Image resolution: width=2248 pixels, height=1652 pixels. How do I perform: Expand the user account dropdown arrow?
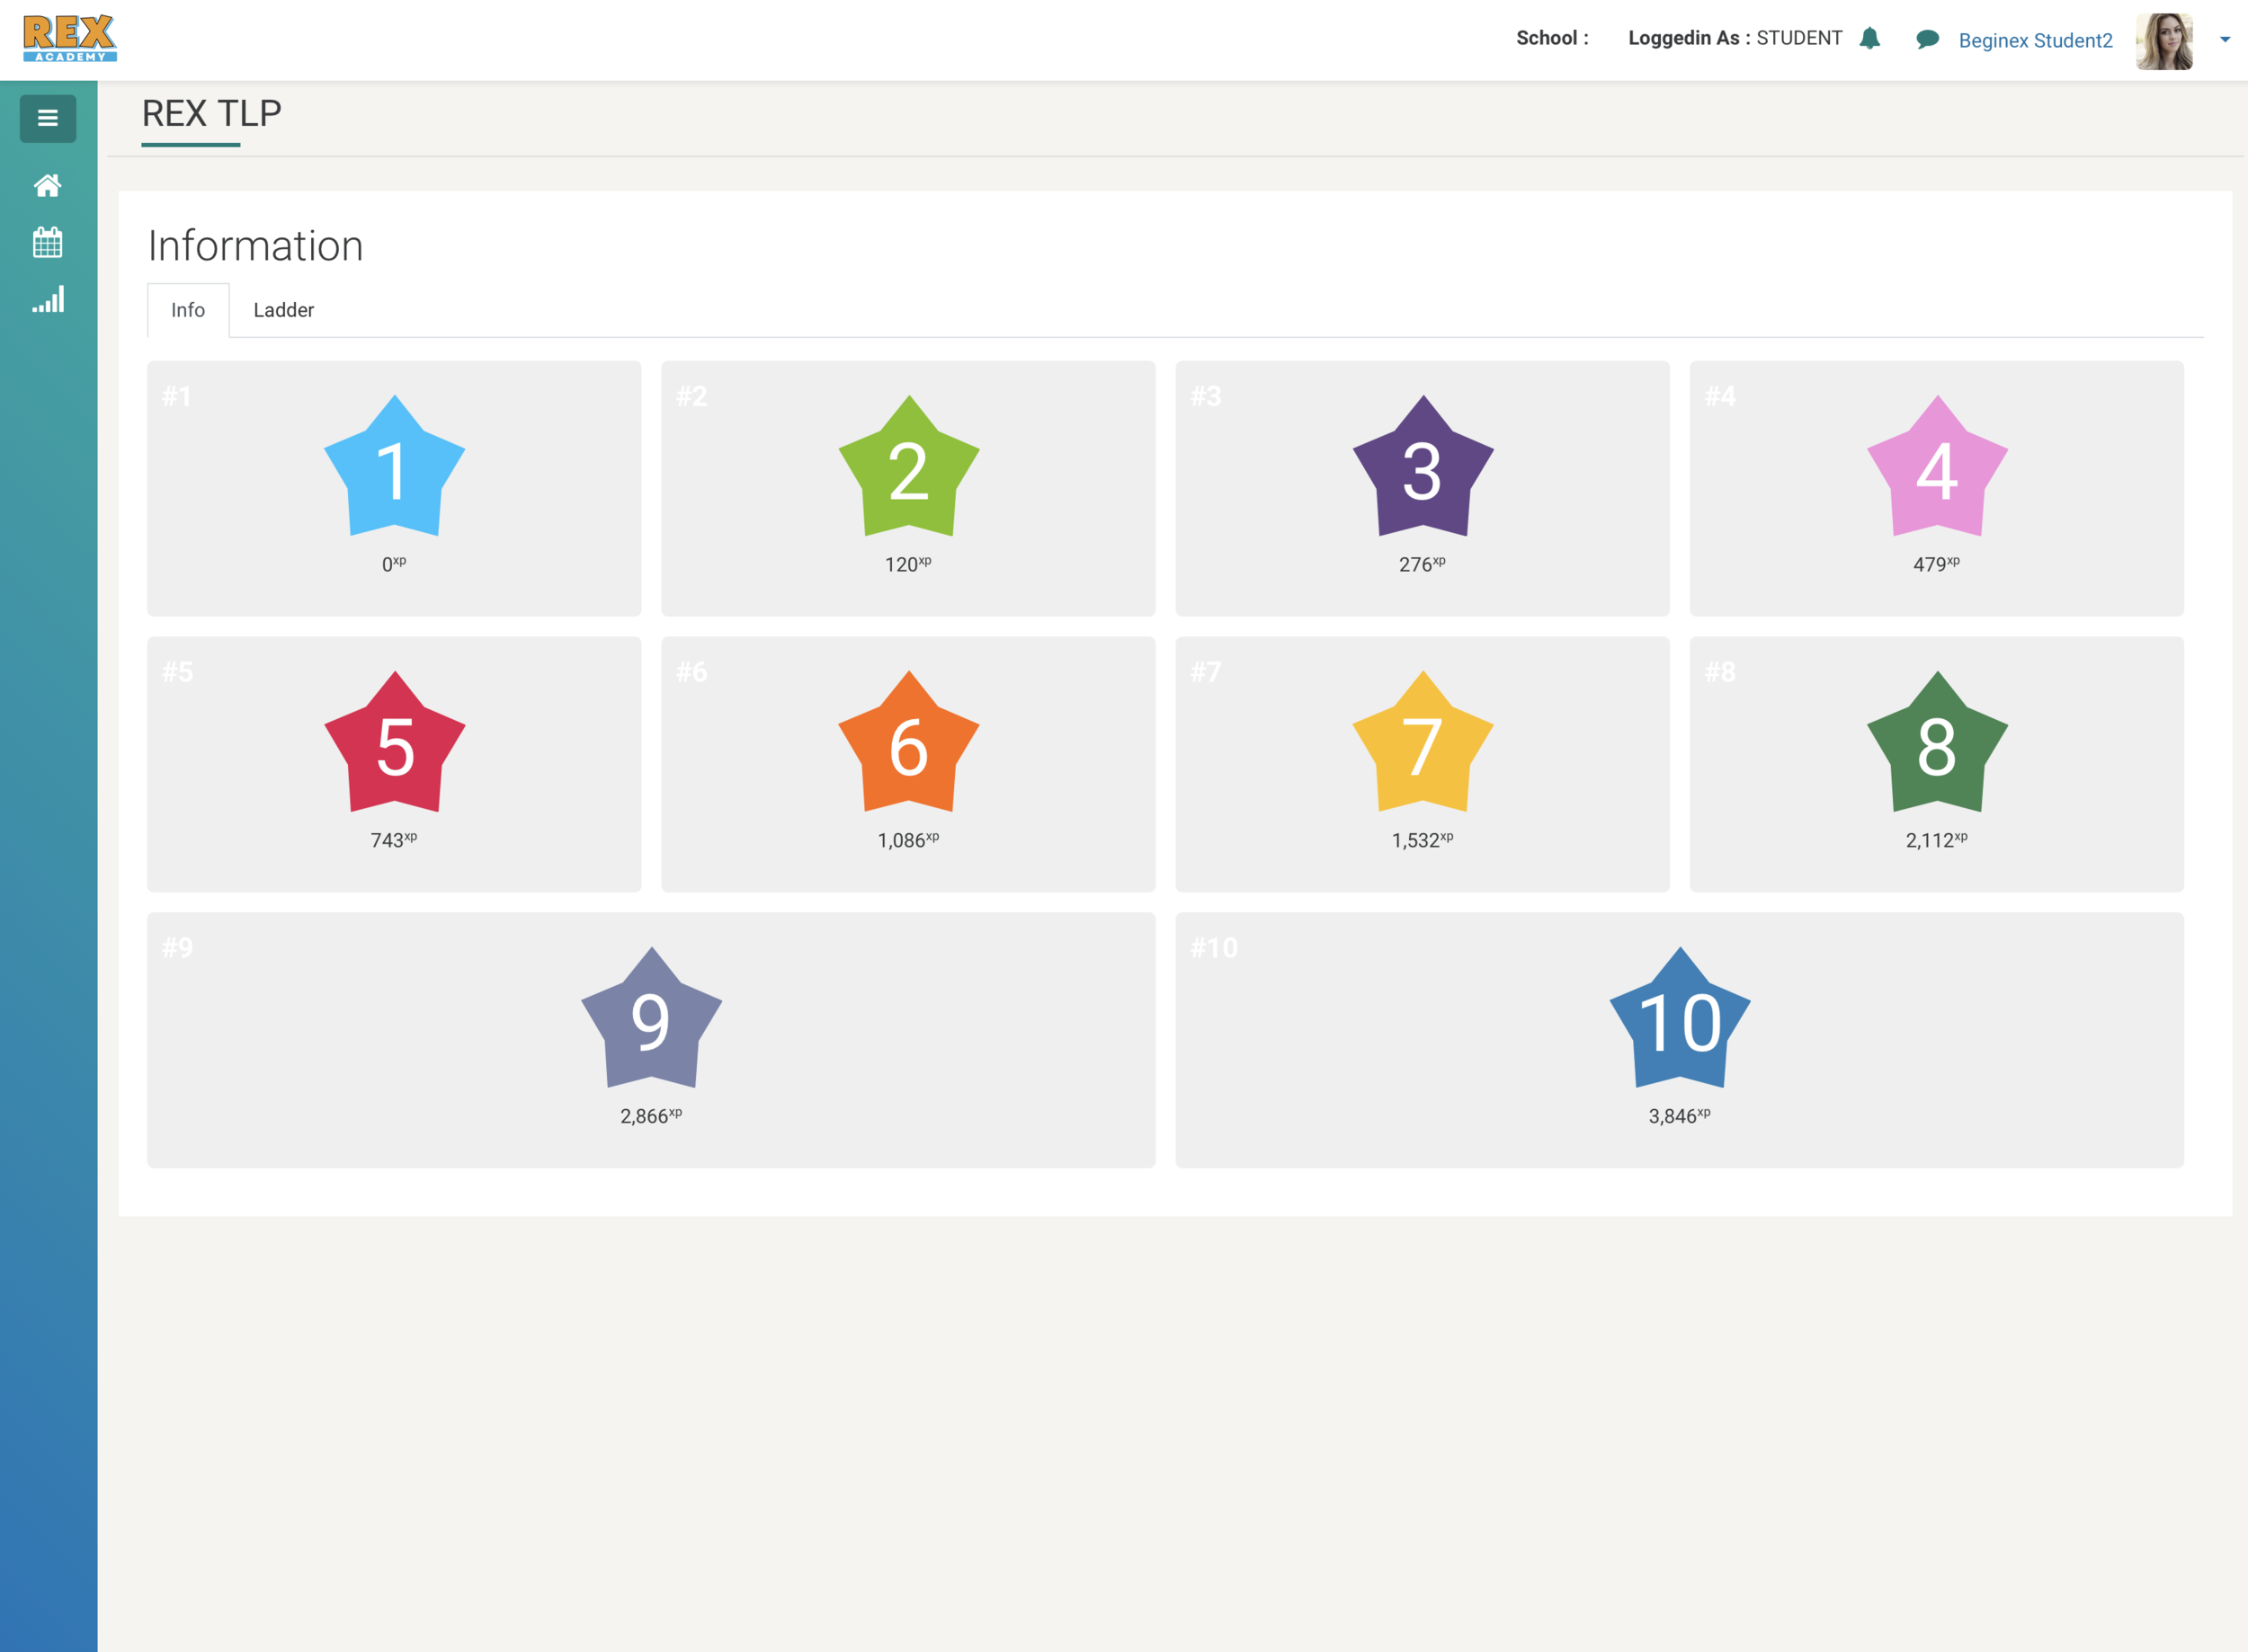coord(2225,40)
